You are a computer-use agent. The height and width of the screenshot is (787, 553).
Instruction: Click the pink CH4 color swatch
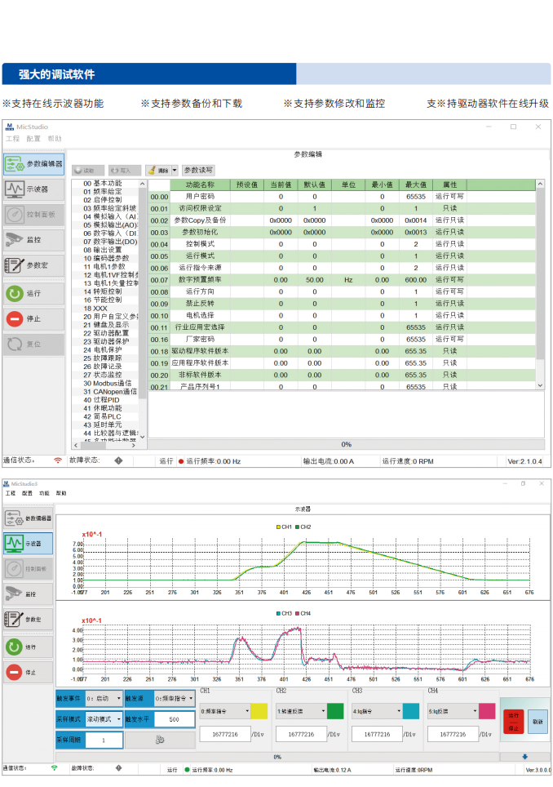coord(487,711)
